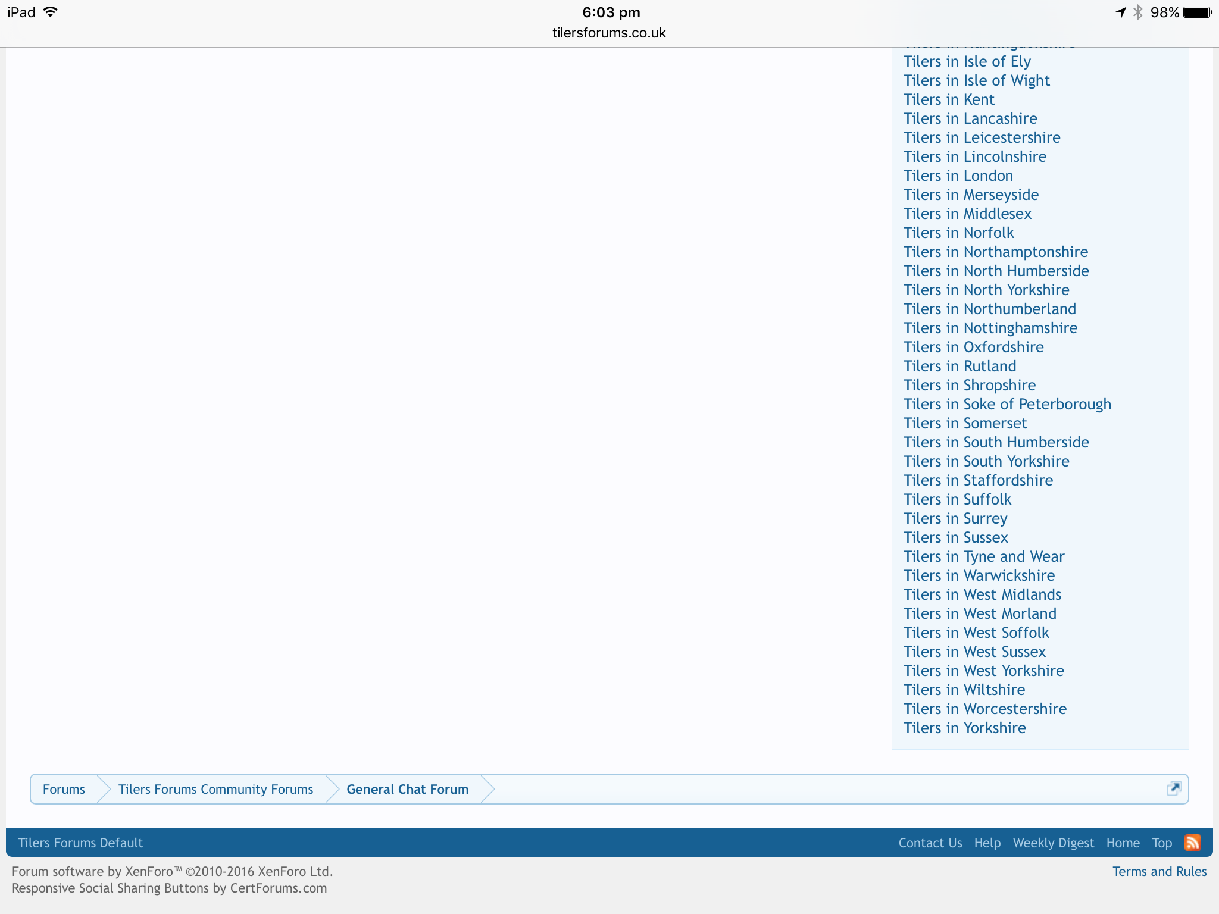Image resolution: width=1219 pixels, height=914 pixels.
Task: Open Tilers in Middlesex
Action: [967, 214]
